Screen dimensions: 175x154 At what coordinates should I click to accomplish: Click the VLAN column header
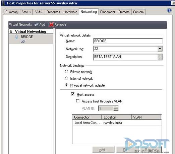(x=146, y=117)
